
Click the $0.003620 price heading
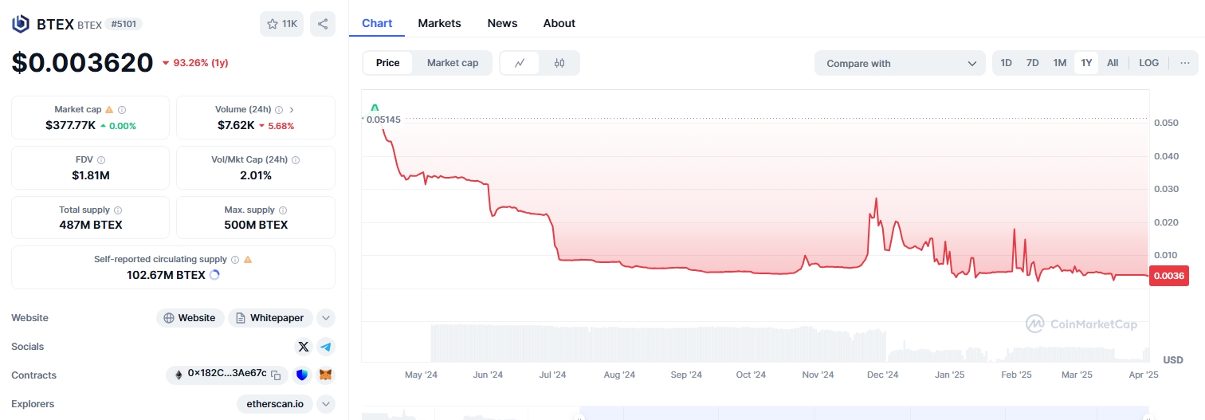click(x=82, y=62)
